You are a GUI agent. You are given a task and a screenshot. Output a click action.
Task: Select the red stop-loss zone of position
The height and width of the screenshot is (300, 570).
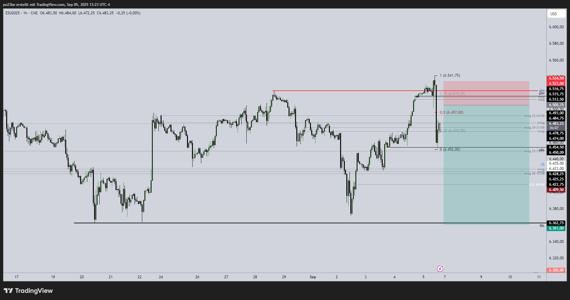[486, 93]
